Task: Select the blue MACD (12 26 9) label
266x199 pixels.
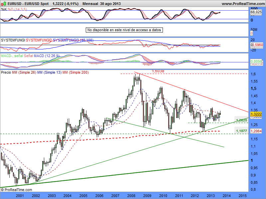Action: point(47,56)
